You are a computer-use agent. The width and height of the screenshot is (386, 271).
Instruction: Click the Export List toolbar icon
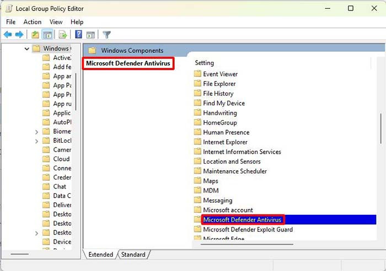tap(63, 35)
